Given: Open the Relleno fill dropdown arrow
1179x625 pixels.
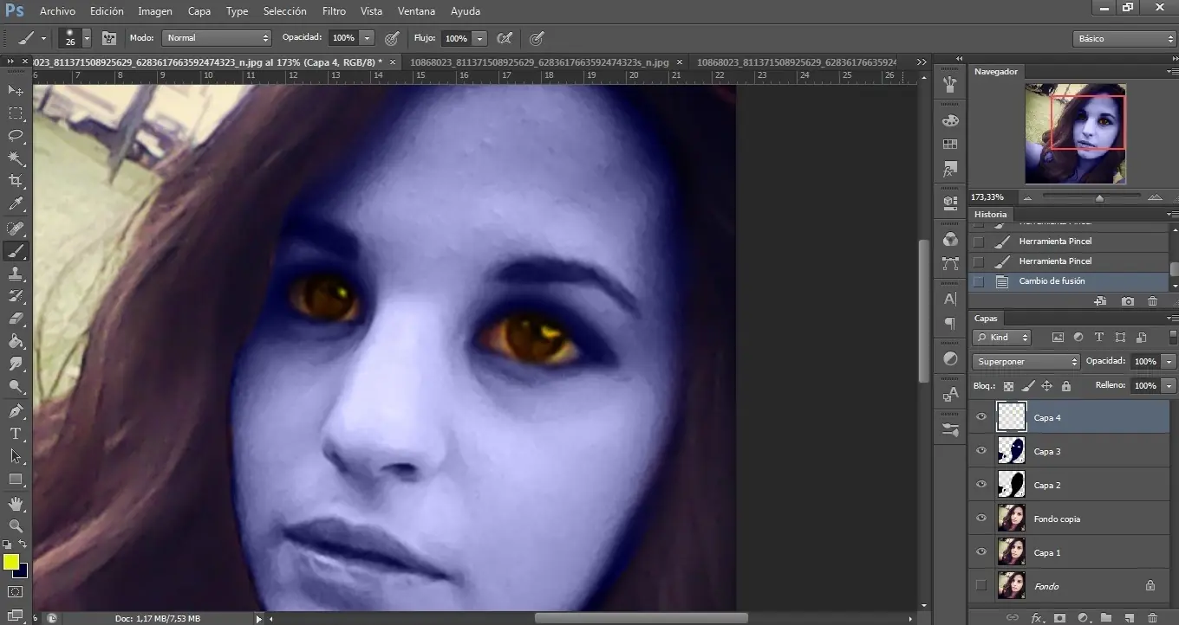Looking at the screenshot, I should pos(1169,385).
